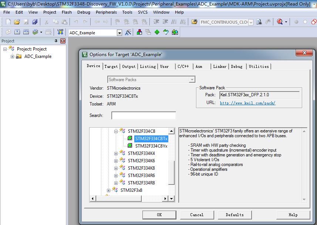This screenshot has width=317, height=225.
Task: Click the Open file folder icon
Action: click(x=17, y=22)
